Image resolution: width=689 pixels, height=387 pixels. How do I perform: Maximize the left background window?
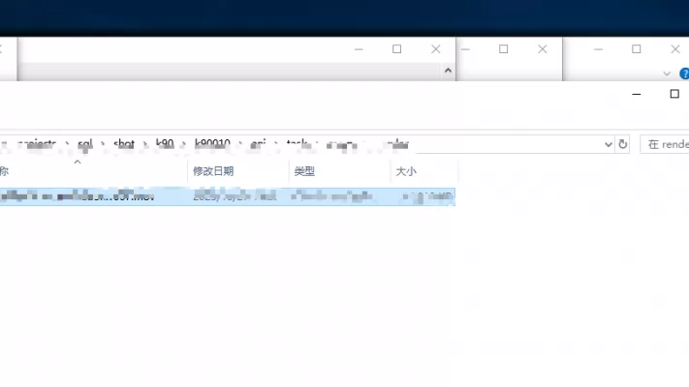click(396, 49)
